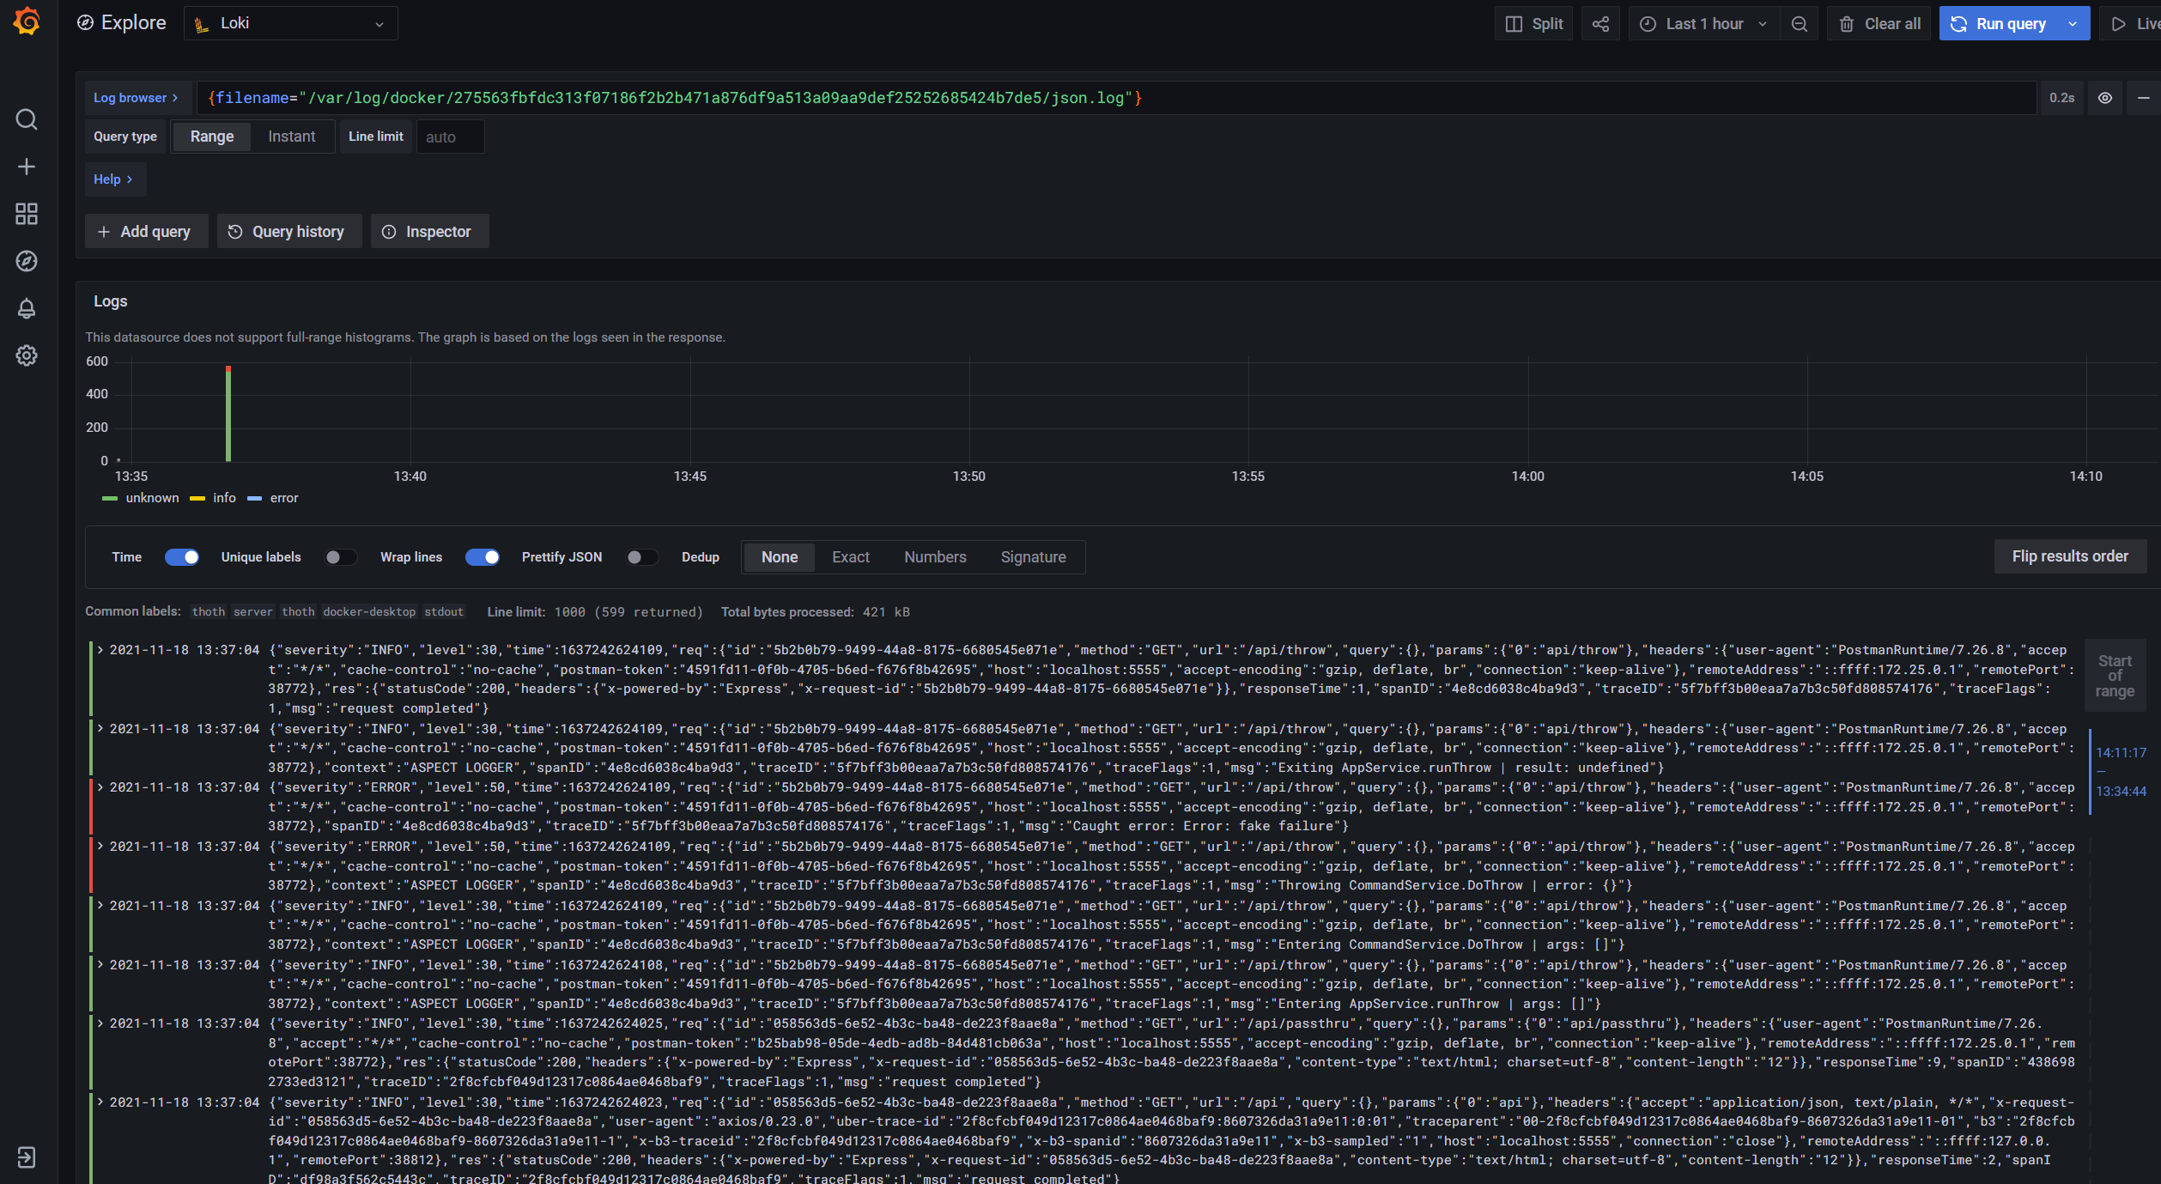
Task: Select the Signature dedup option
Action: pos(1033,557)
